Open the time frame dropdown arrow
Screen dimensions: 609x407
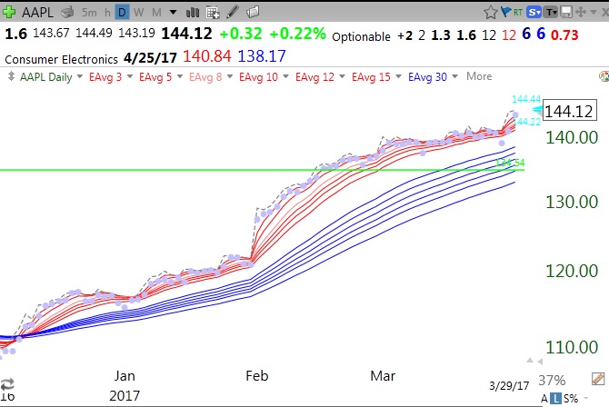point(174,13)
